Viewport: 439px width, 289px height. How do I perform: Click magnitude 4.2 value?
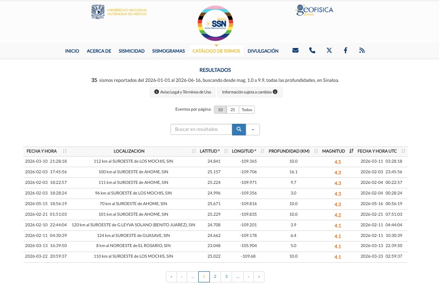click(x=338, y=215)
